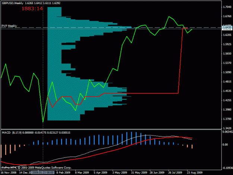Click the red 1883:14 countdown timer
233x175 pixels.
pyautogui.click(x=32, y=9)
